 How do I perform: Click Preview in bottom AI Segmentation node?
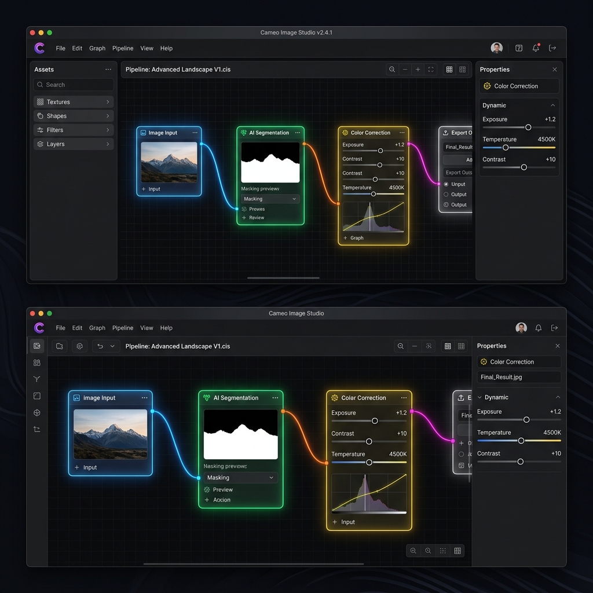218,490
